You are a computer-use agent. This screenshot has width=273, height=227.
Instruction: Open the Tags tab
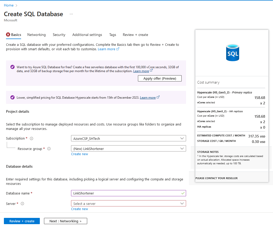click(x=112, y=35)
